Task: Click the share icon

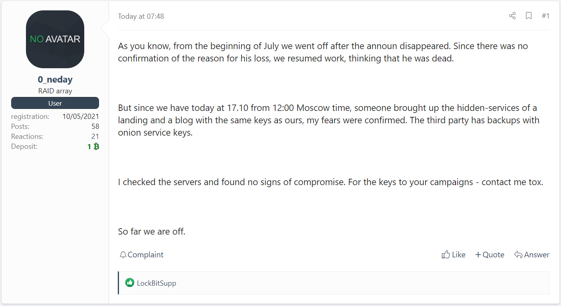Action: 512,16
